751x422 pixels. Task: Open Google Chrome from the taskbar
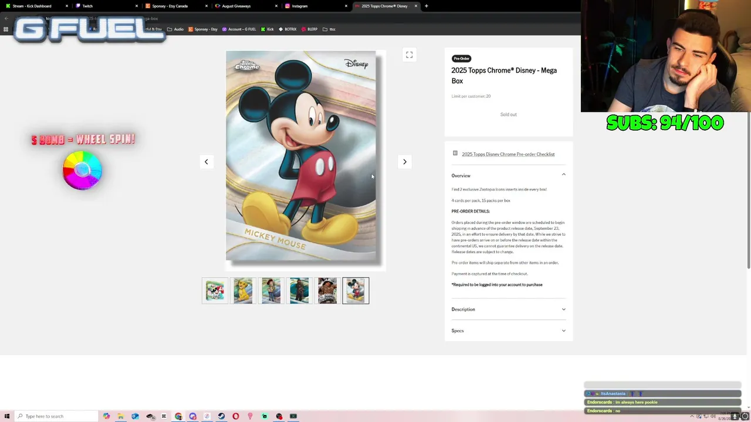(x=178, y=416)
